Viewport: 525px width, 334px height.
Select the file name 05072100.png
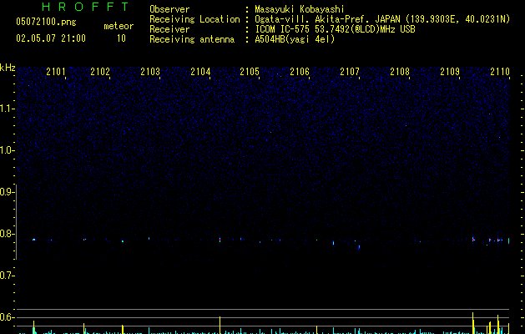[x=46, y=22]
